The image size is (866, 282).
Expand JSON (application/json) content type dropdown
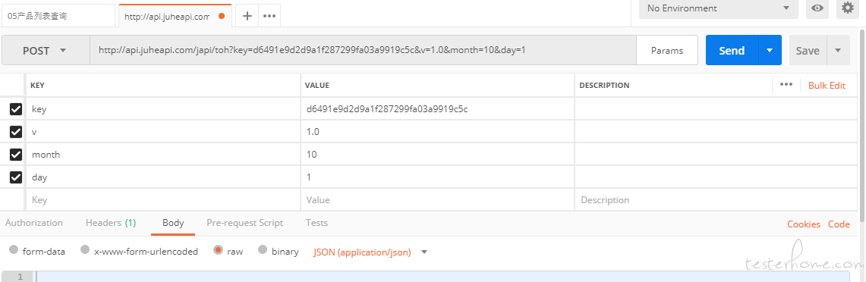425,252
